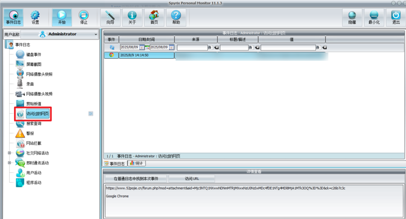The image size is (406, 219).
Task: Click the 停止 stop button
Action: point(83,17)
